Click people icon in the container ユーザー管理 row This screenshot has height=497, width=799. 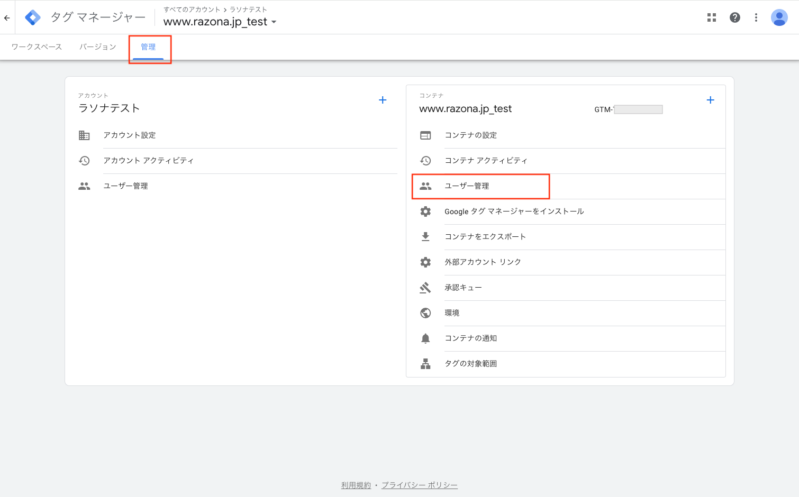(425, 186)
